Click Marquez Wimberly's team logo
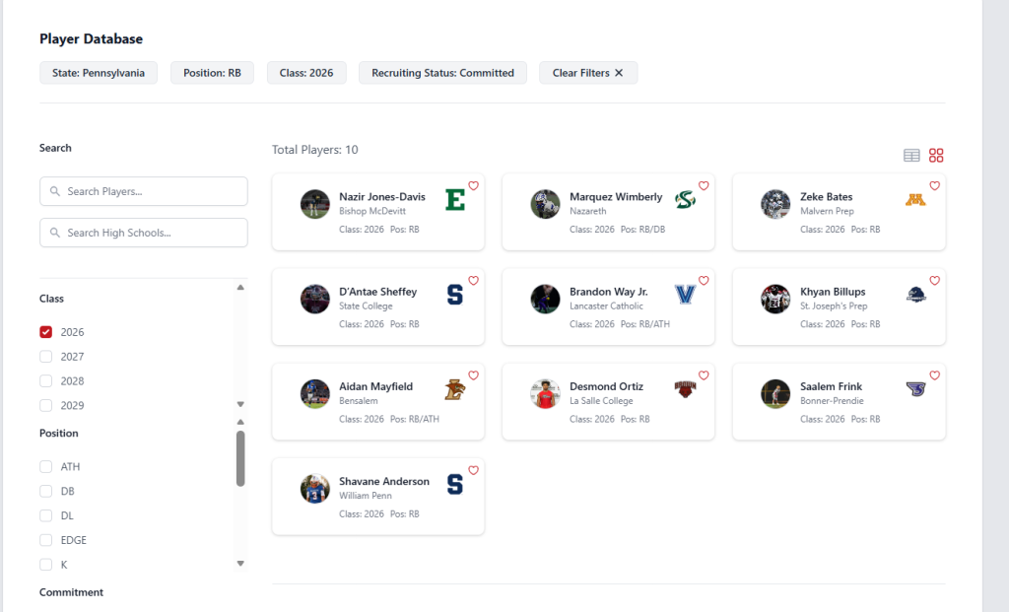1009x612 pixels. point(685,200)
